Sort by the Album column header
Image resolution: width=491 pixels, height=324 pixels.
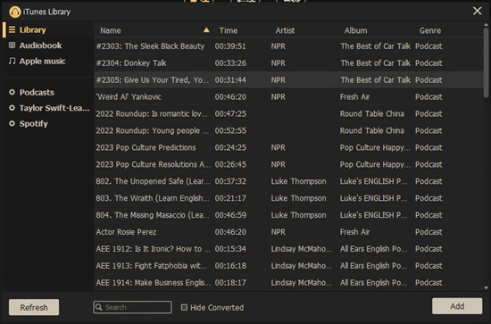(x=355, y=30)
